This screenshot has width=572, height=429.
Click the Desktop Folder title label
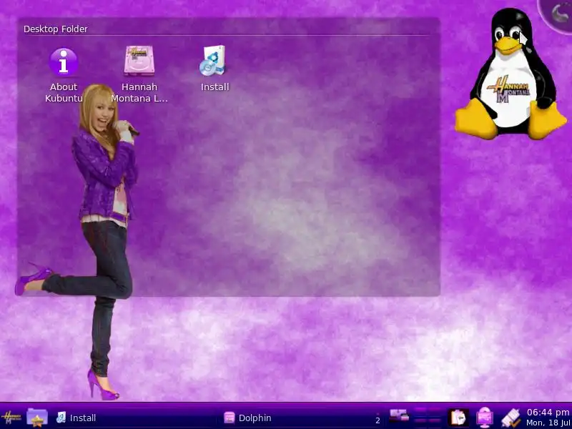tap(56, 29)
